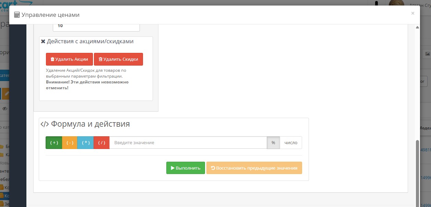
Task: Switch value type to percent (%)
Action: click(x=273, y=143)
